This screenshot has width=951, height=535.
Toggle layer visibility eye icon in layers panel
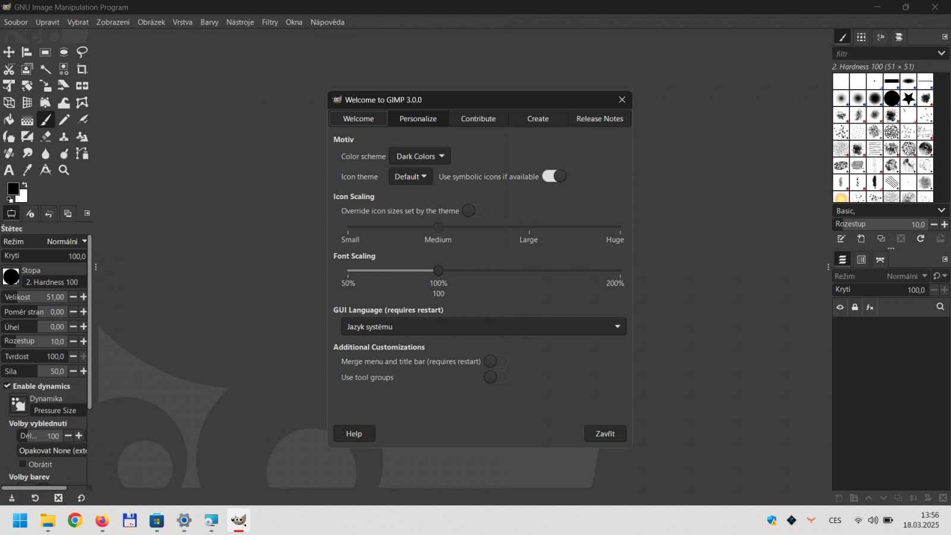coord(840,307)
